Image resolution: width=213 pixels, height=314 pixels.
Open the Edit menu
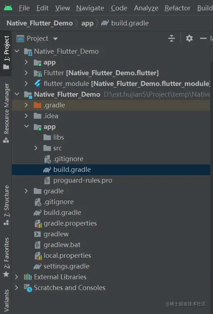[43, 8]
